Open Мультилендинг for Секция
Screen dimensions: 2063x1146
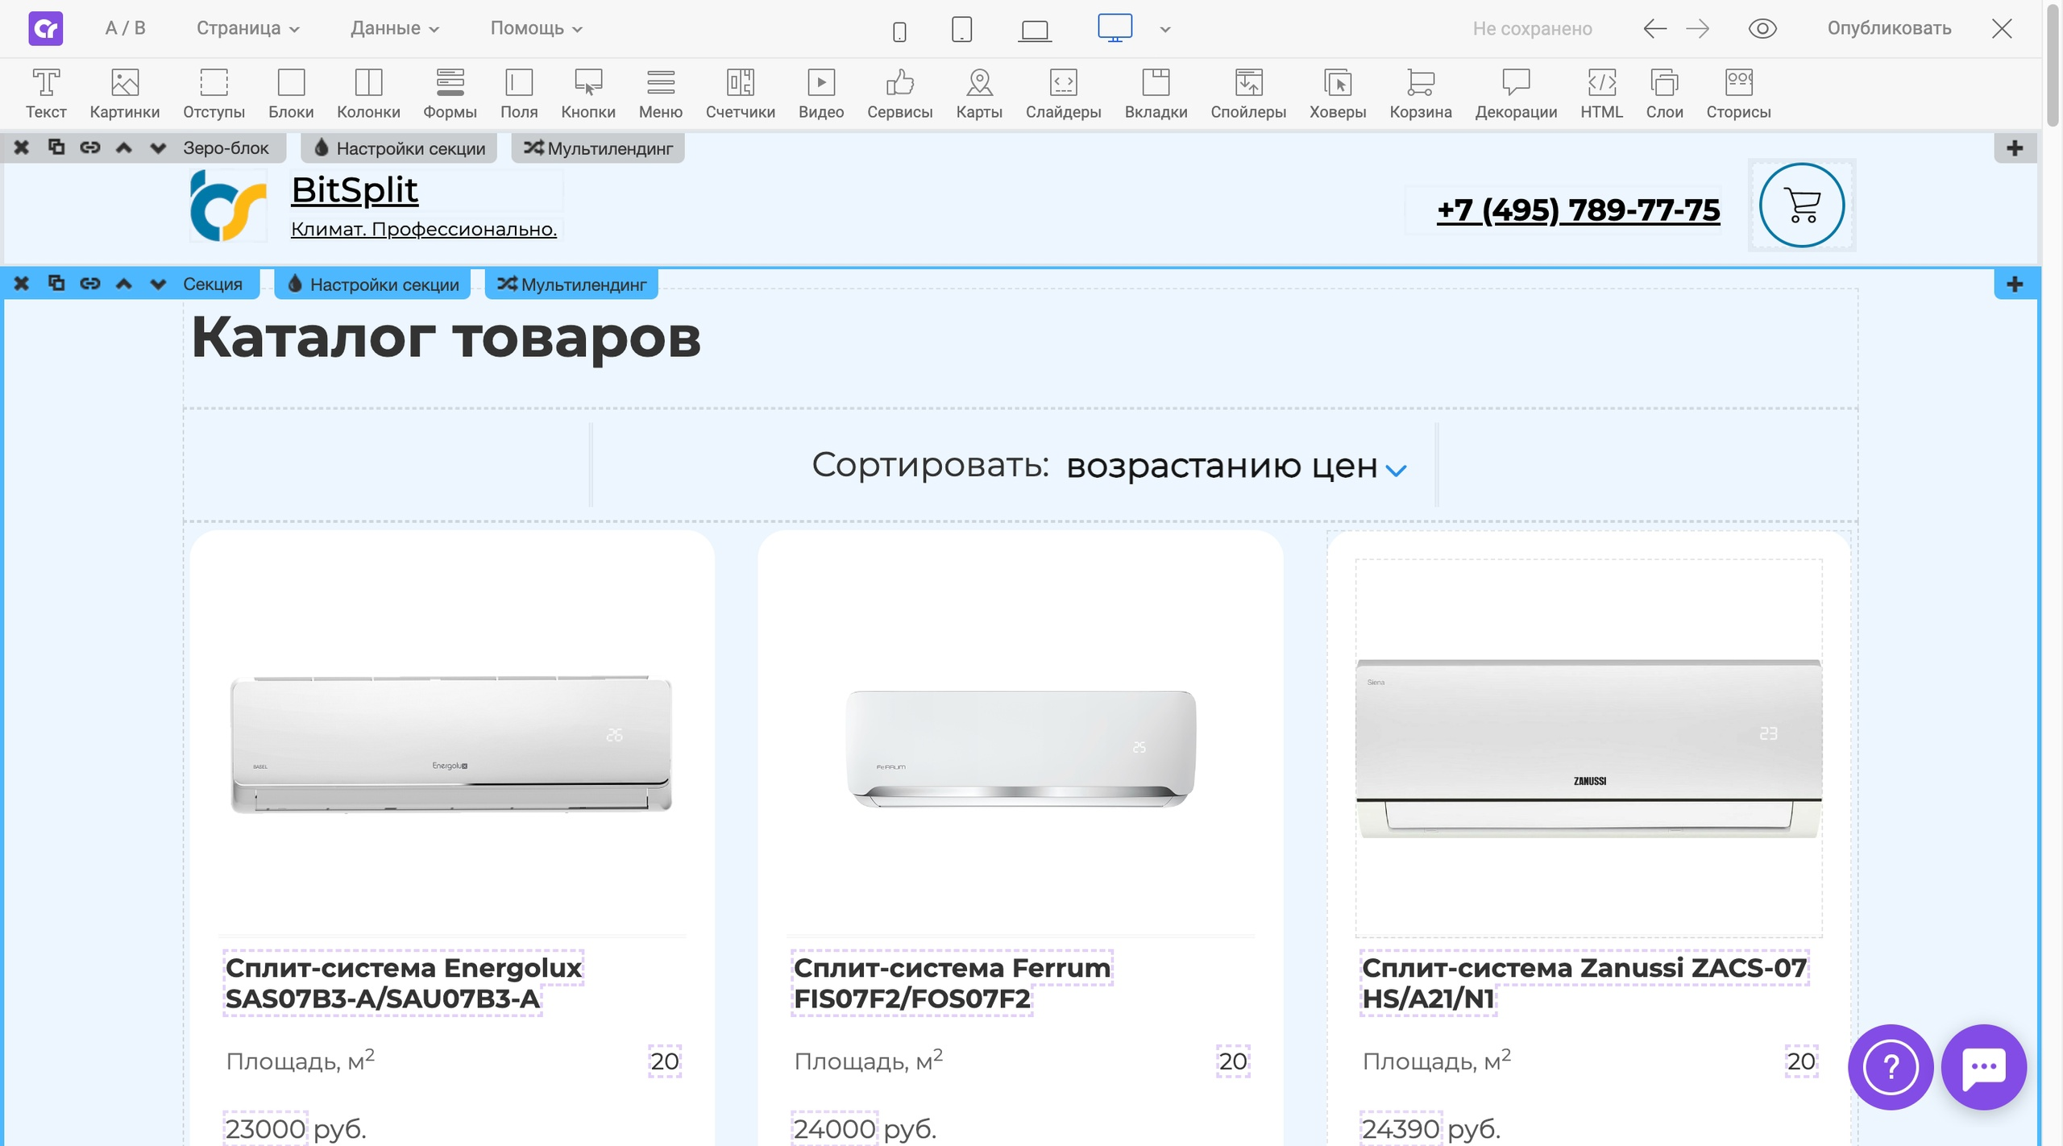click(571, 284)
